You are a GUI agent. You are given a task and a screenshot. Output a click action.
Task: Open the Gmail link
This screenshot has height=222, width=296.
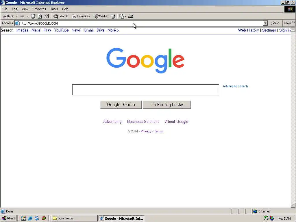[x=89, y=30]
